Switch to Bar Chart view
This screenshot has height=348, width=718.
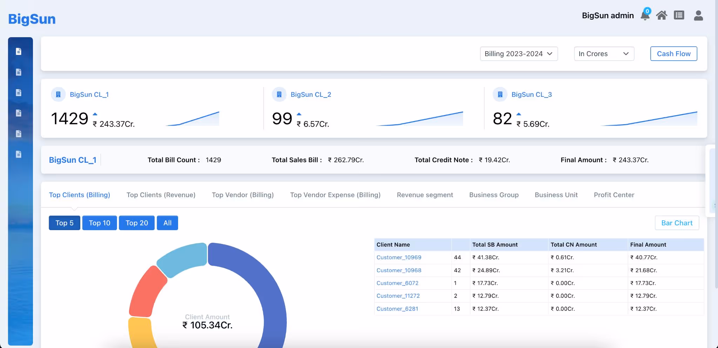[677, 223]
